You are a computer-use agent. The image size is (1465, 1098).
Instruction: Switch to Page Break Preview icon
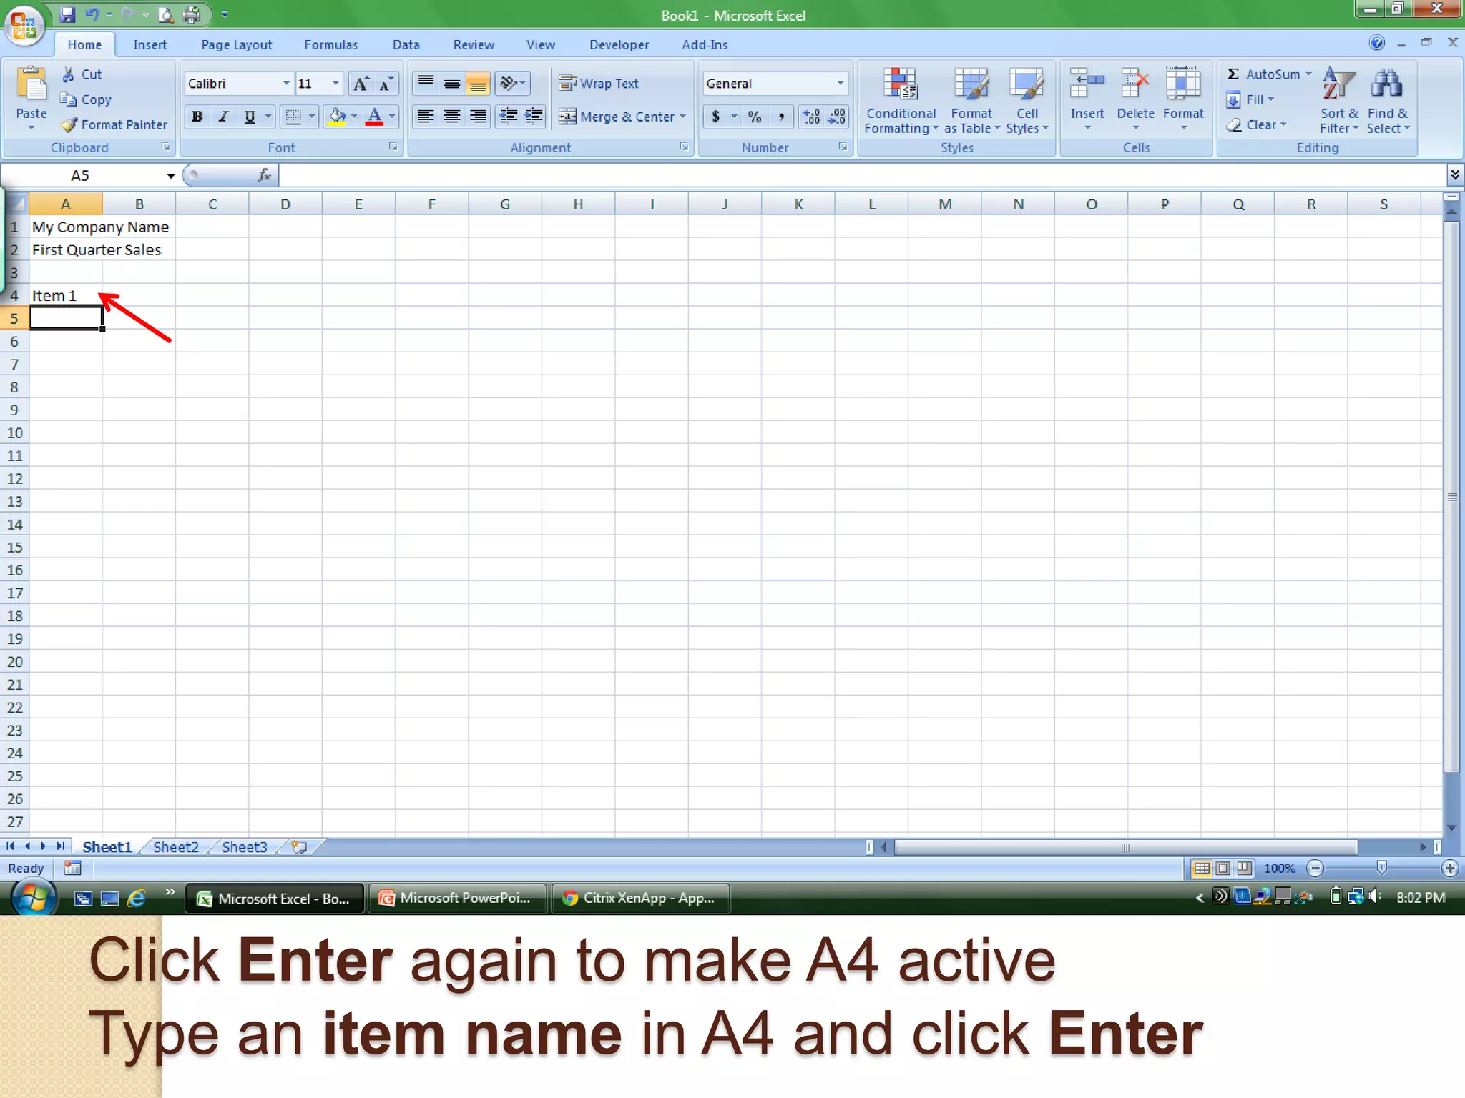(1245, 869)
